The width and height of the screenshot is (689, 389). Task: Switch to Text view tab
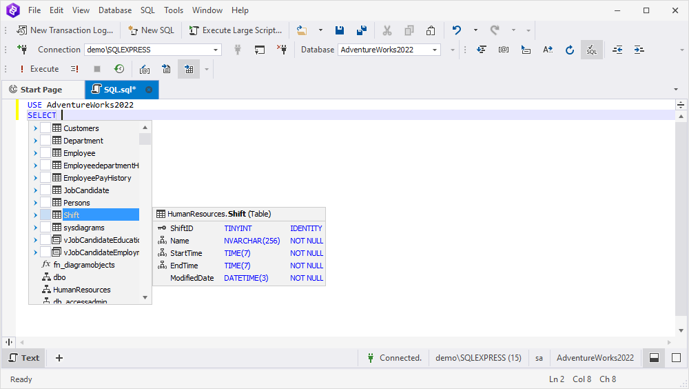pyautogui.click(x=25, y=358)
